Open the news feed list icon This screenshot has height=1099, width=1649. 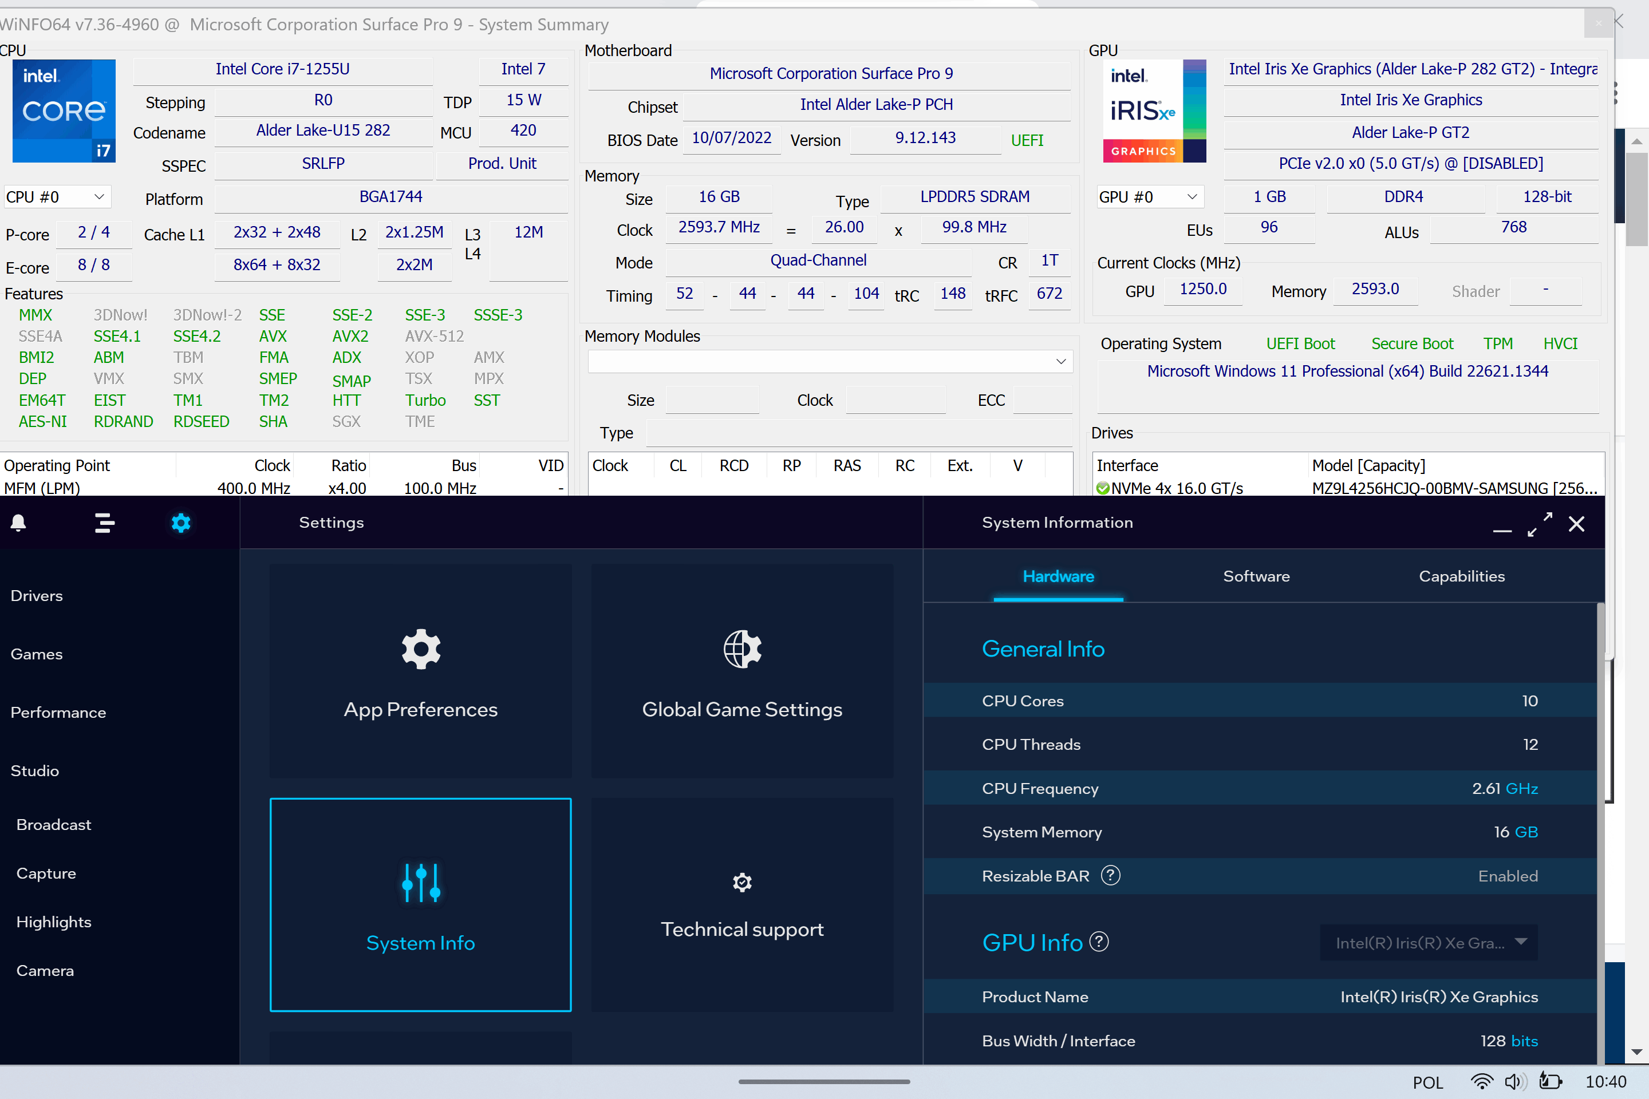tap(104, 523)
